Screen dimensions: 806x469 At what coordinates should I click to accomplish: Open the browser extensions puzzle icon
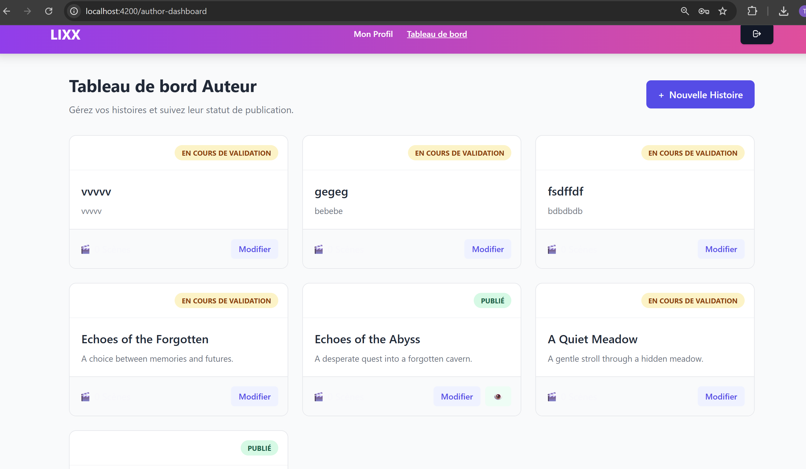pyautogui.click(x=752, y=11)
